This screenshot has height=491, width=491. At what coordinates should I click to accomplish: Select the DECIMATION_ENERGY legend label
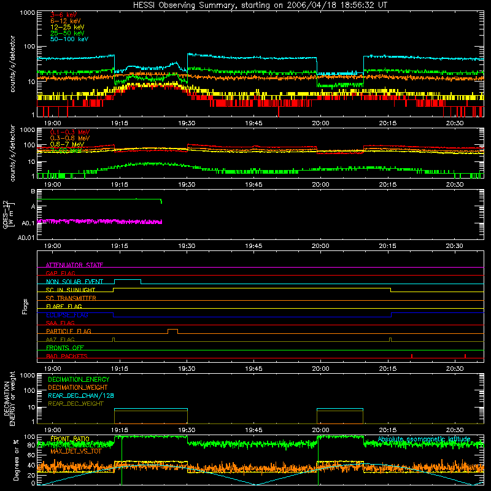click(79, 379)
